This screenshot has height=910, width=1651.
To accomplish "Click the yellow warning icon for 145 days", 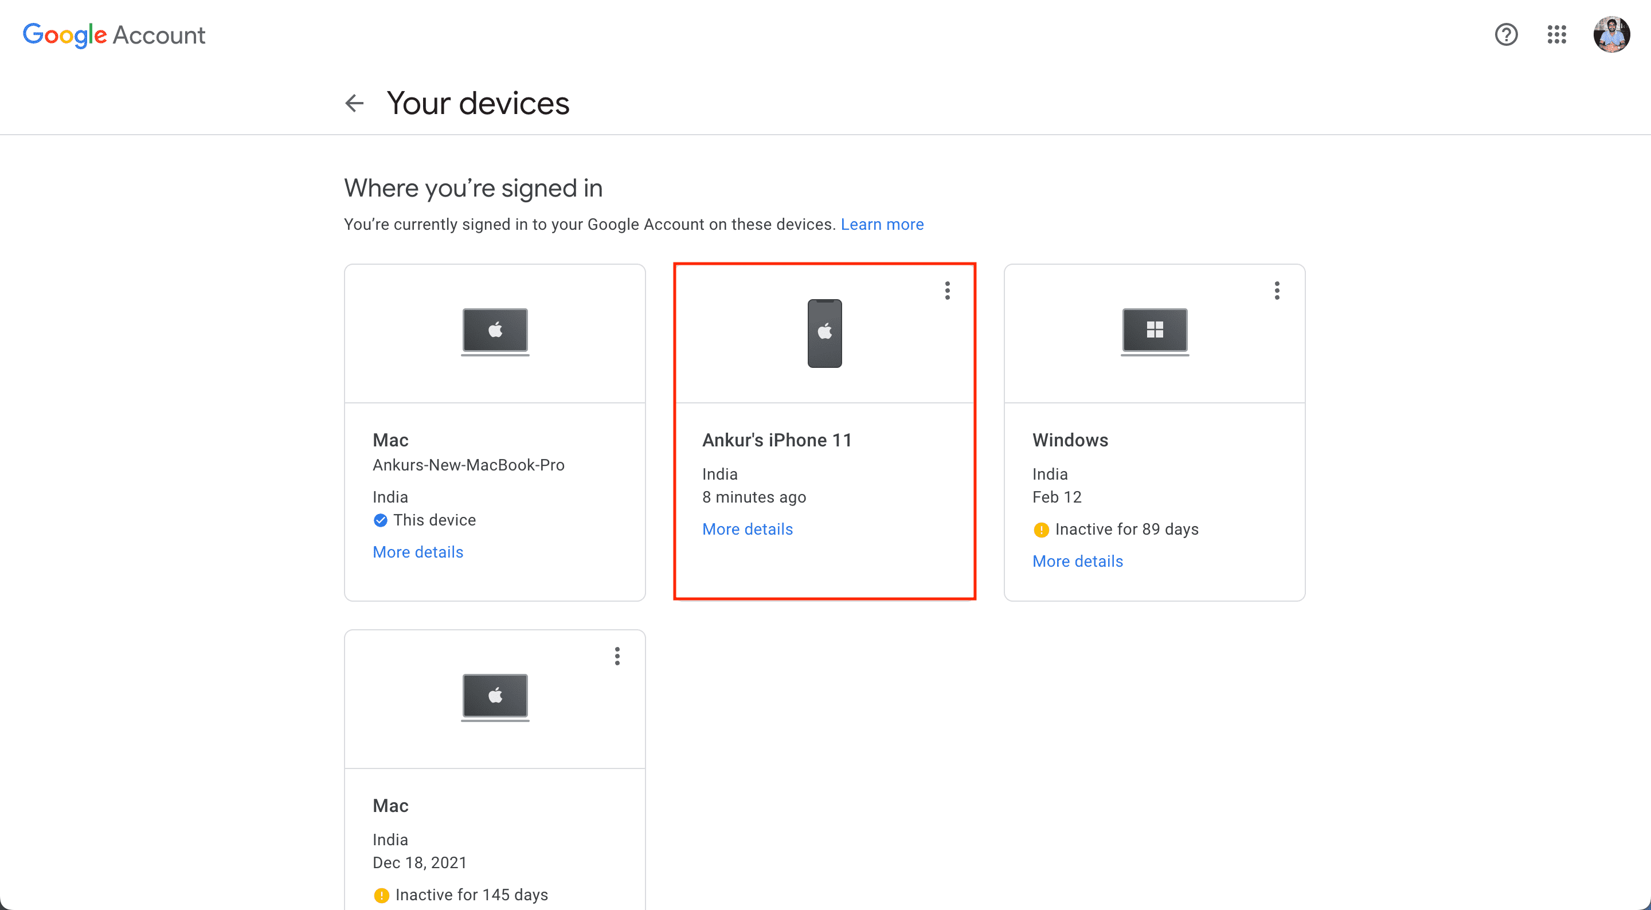I will pyautogui.click(x=381, y=895).
